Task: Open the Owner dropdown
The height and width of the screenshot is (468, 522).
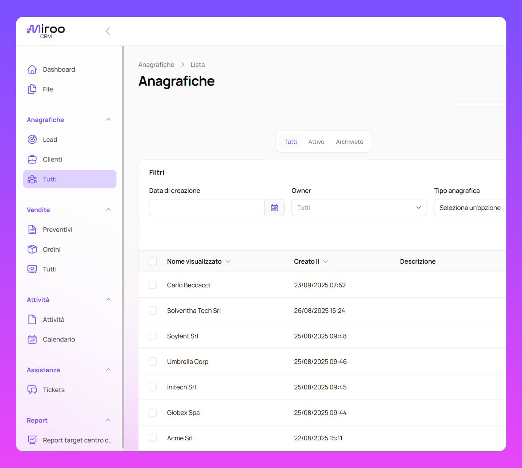Action: 359,208
